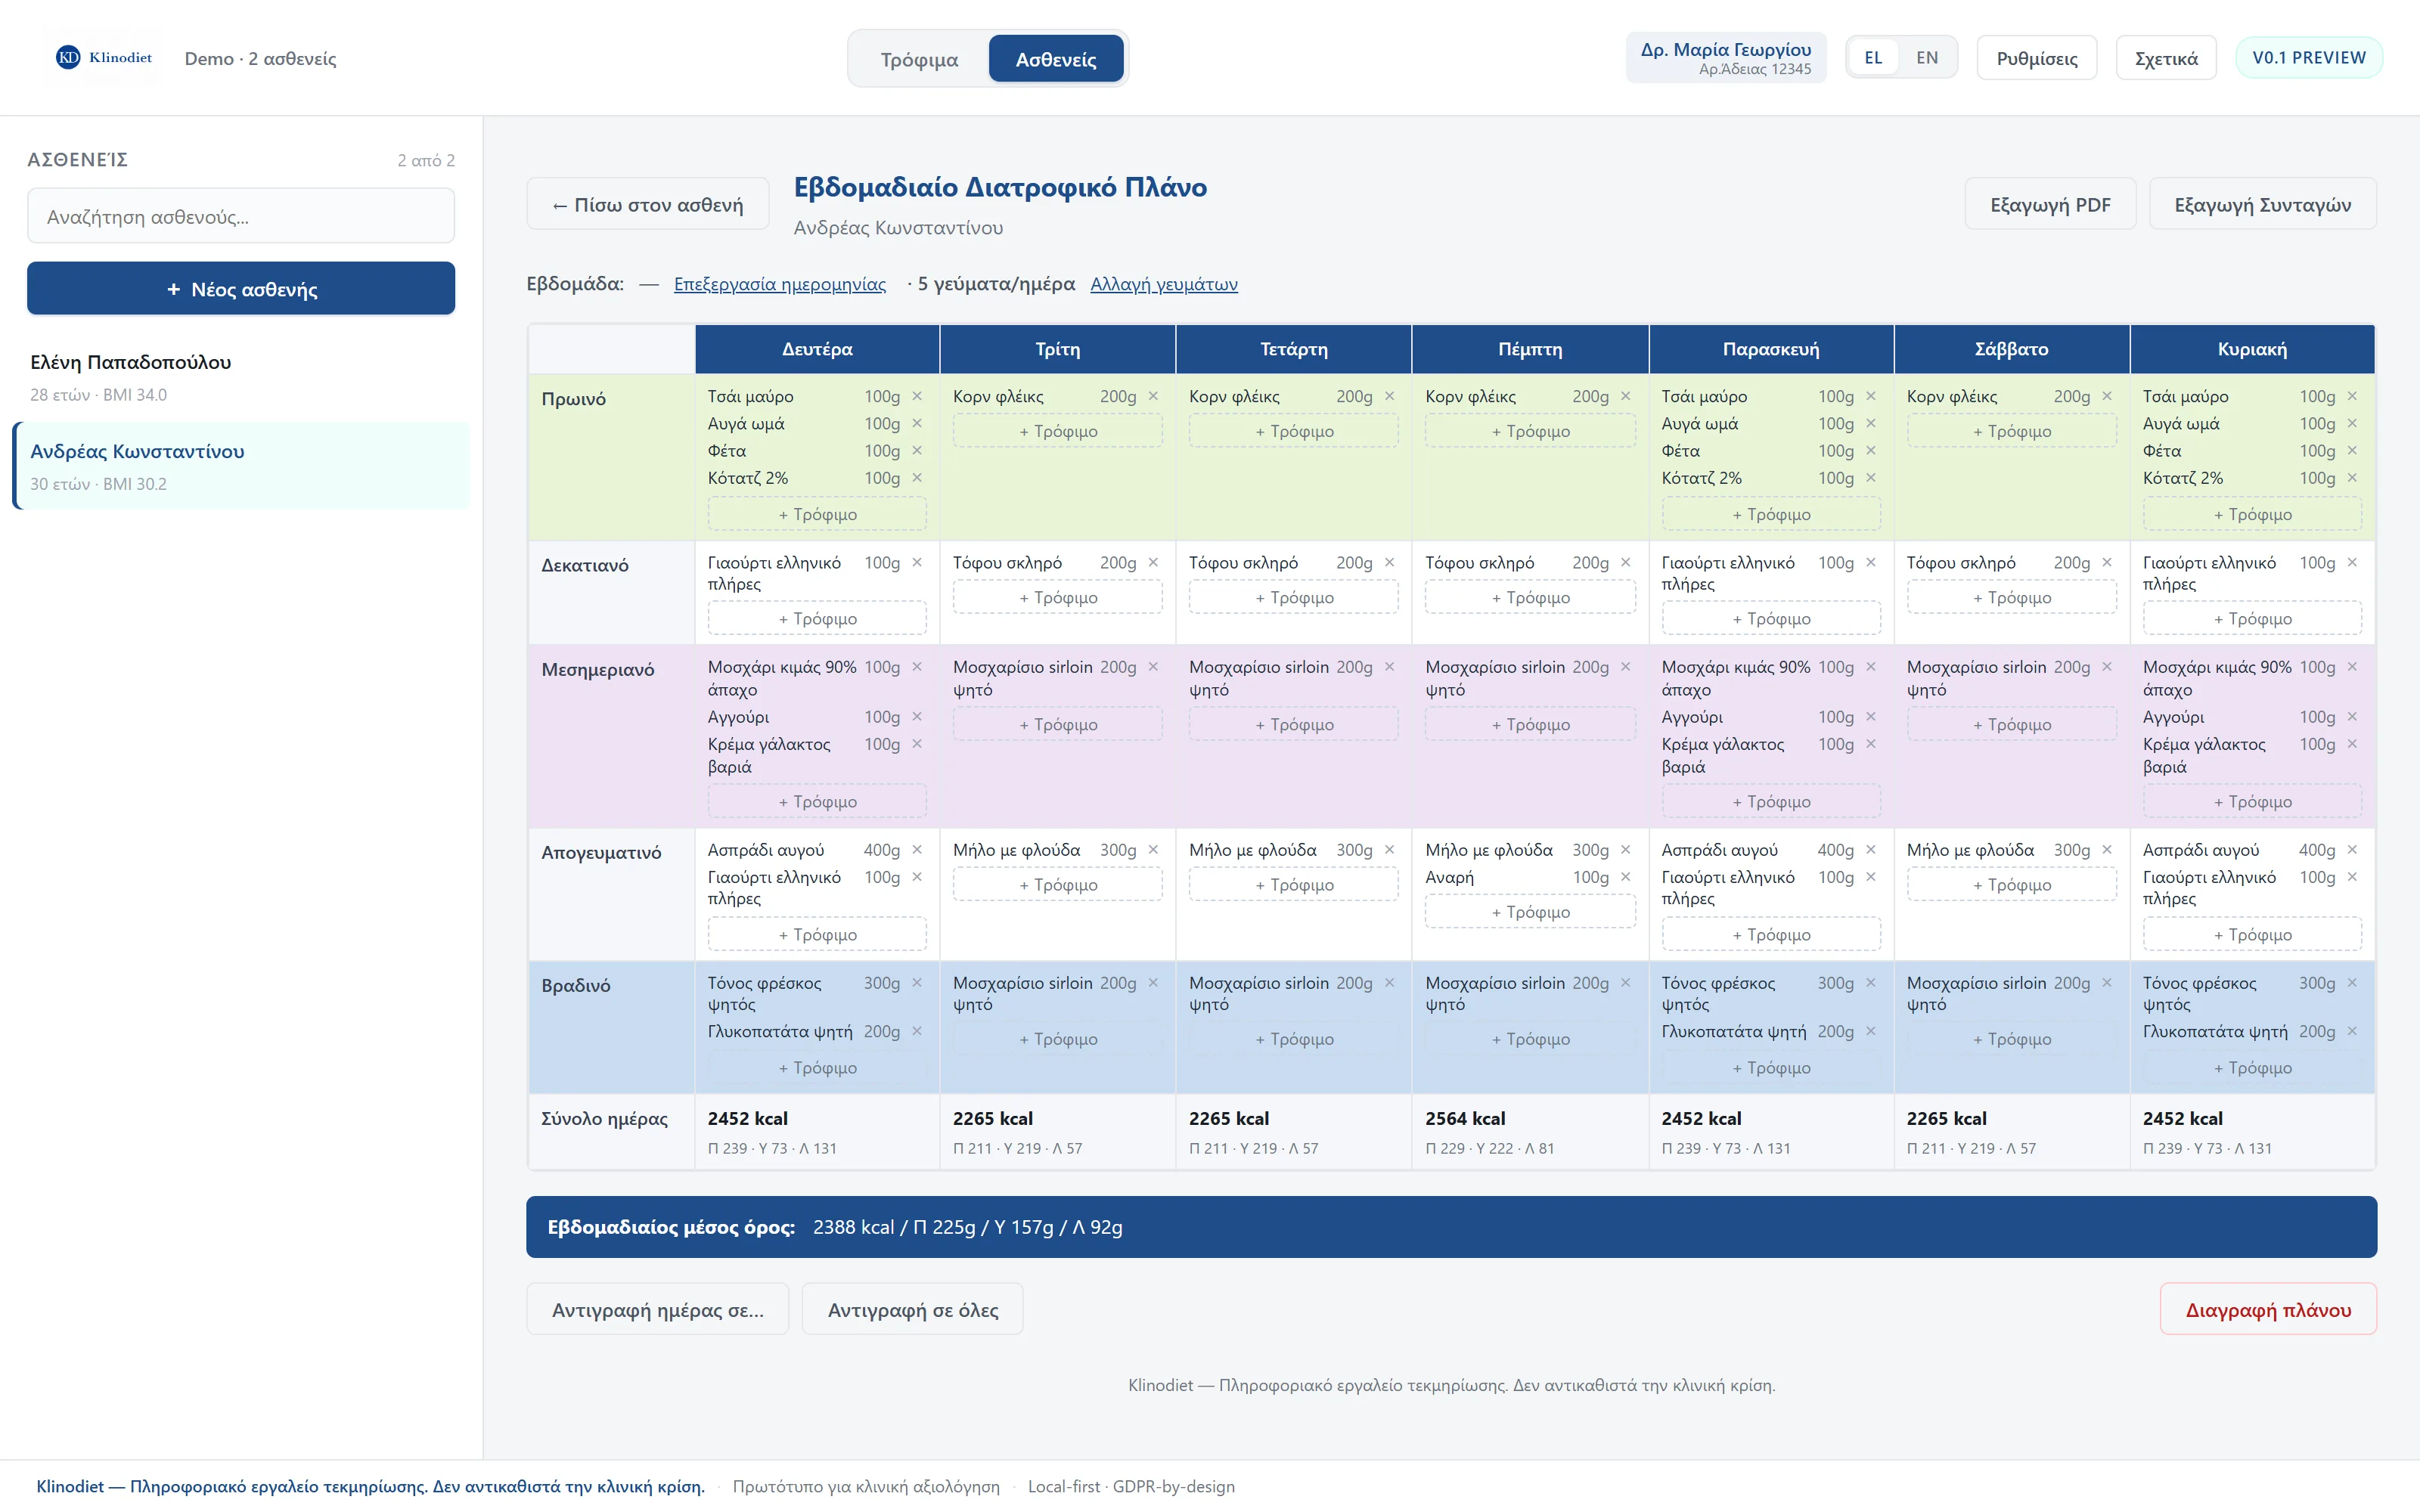Open the Αντιγραφή ημέρας σε... menu
Image resolution: width=2420 pixels, height=1512 pixels.
coord(658,1309)
